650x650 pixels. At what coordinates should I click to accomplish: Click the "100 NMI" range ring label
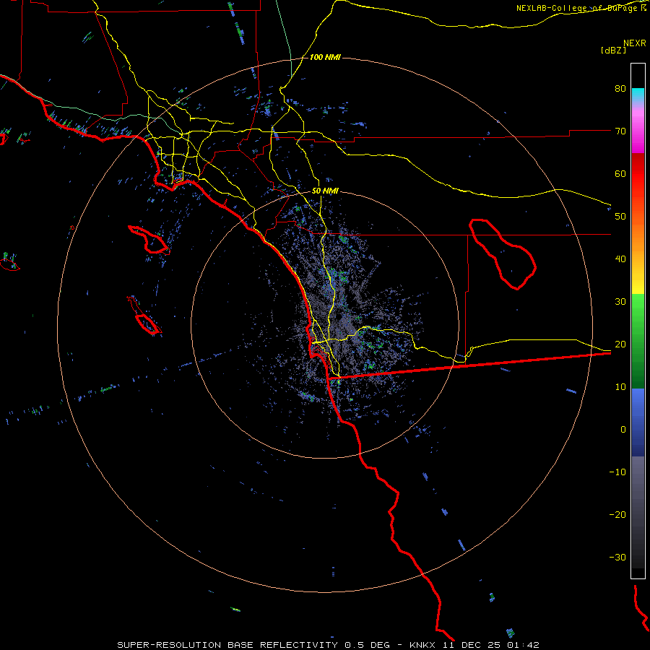(x=325, y=57)
